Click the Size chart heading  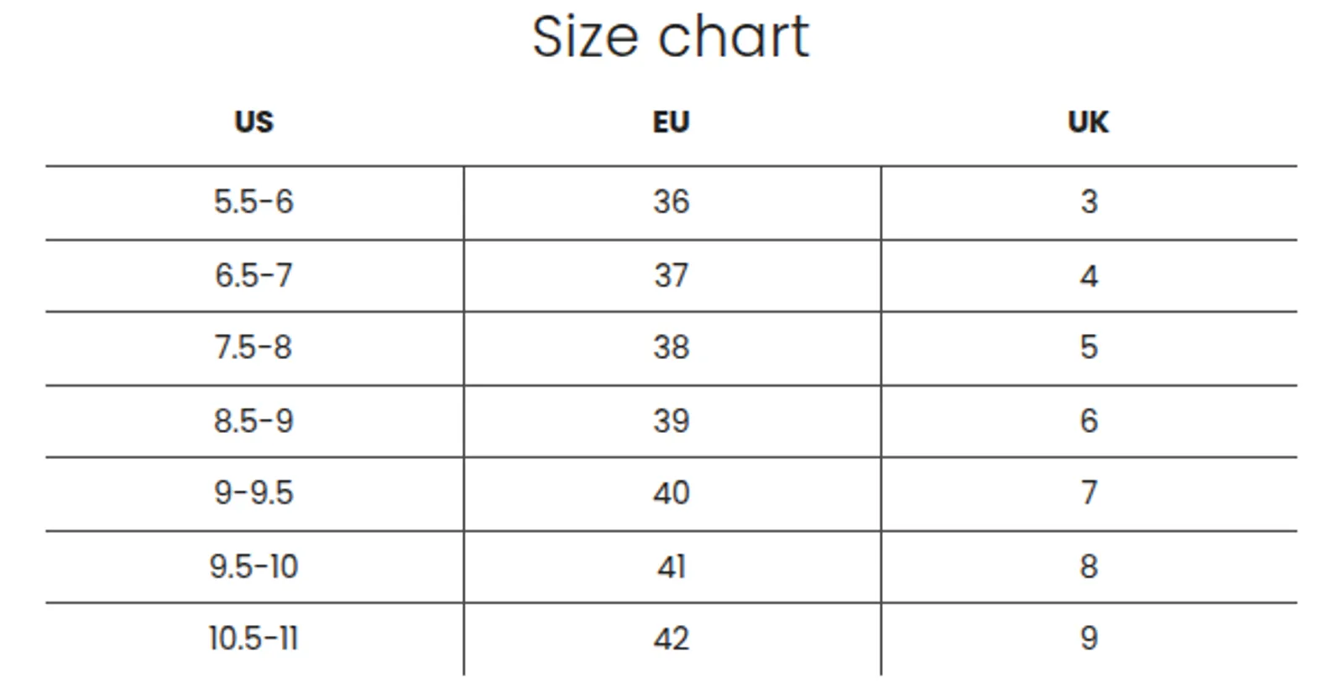(x=671, y=37)
